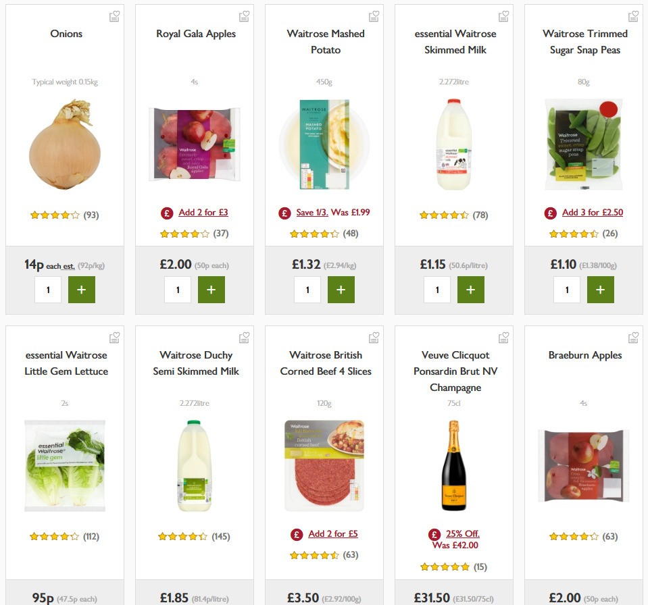Save Onions to favourites list
The width and height of the screenshot is (648, 605).
[x=114, y=15]
